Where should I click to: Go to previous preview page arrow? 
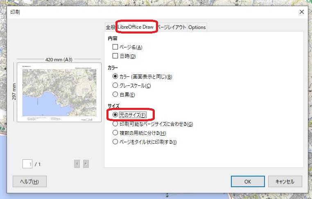click(77, 164)
